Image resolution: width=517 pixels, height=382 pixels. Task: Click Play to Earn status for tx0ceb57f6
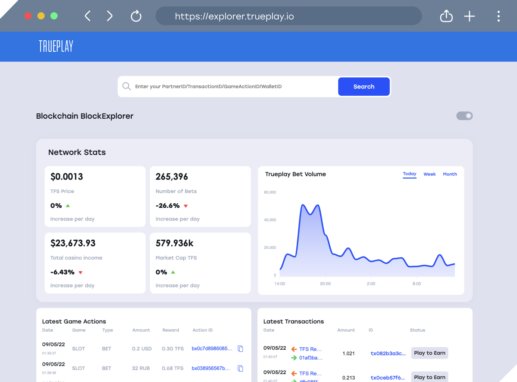click(x=430, y=377)
